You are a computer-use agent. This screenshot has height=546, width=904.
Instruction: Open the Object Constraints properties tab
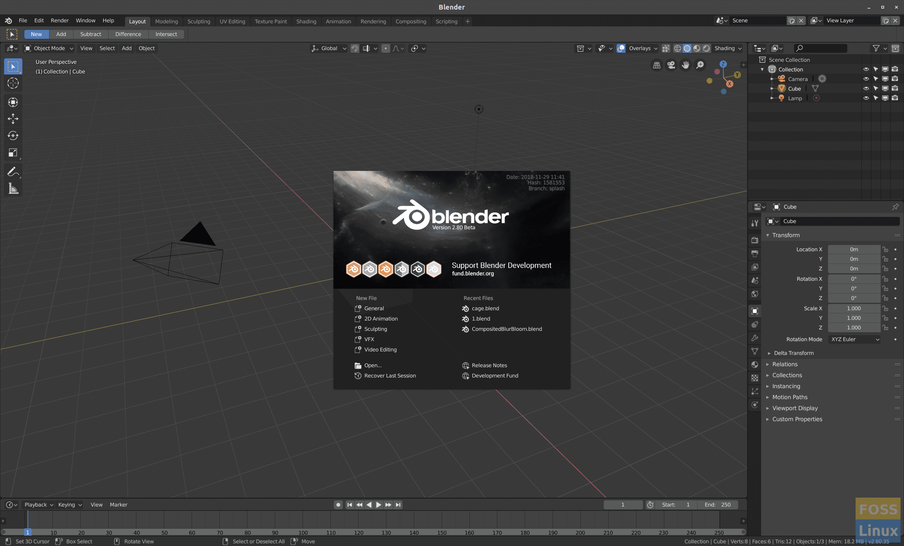755,325
